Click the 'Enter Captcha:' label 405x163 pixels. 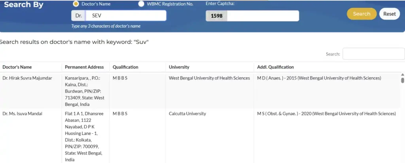(x=220, y=4)
